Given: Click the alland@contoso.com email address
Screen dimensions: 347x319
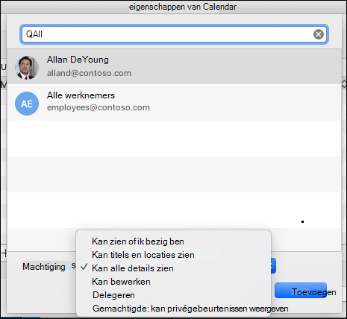Looking at the screenshot, I should [x=89, y=73].
